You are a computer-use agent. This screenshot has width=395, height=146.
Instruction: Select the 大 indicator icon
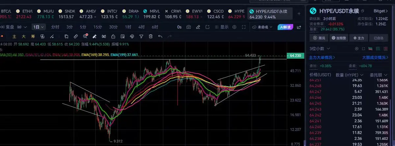(x=23, y=36)
